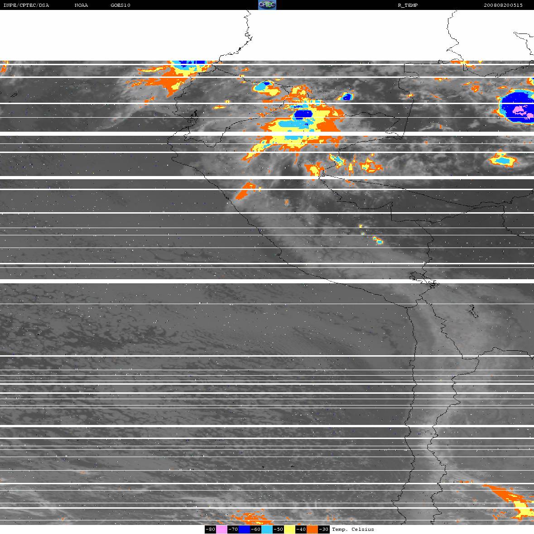Click the GOES10 satellite label
The height and width of the screenshot is (534, 534).
(x=120, y=5)
